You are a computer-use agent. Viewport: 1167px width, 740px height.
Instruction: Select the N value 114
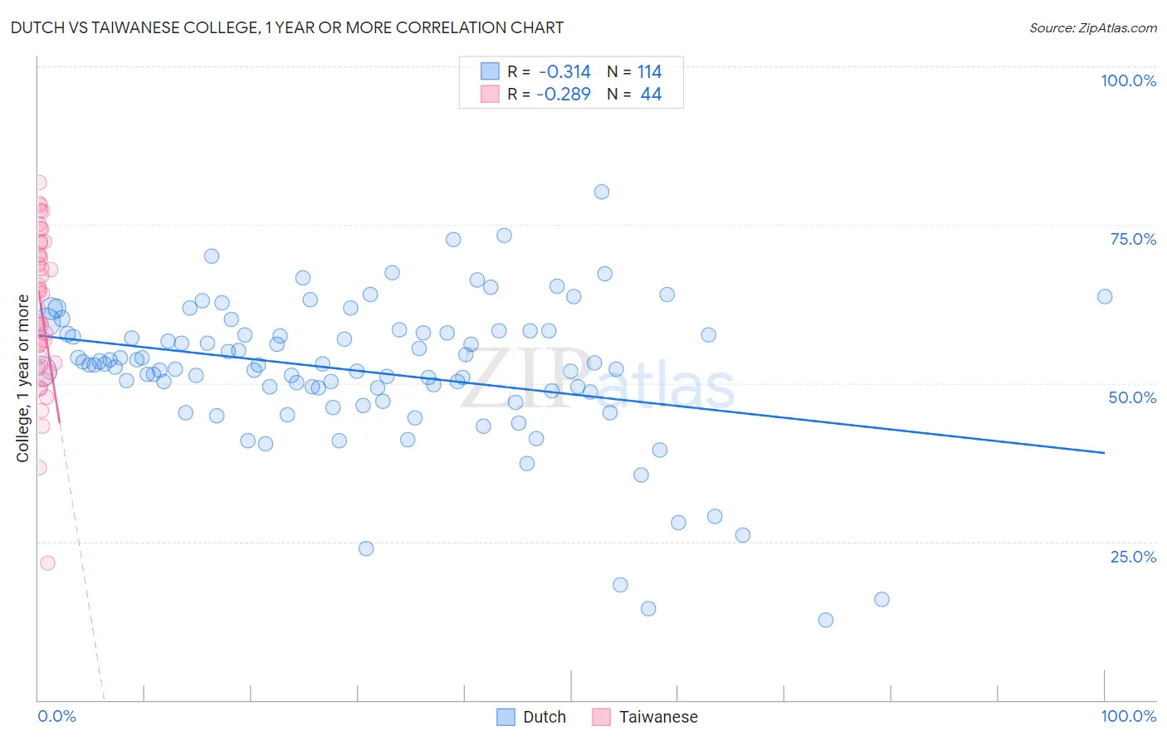[649, 71]
